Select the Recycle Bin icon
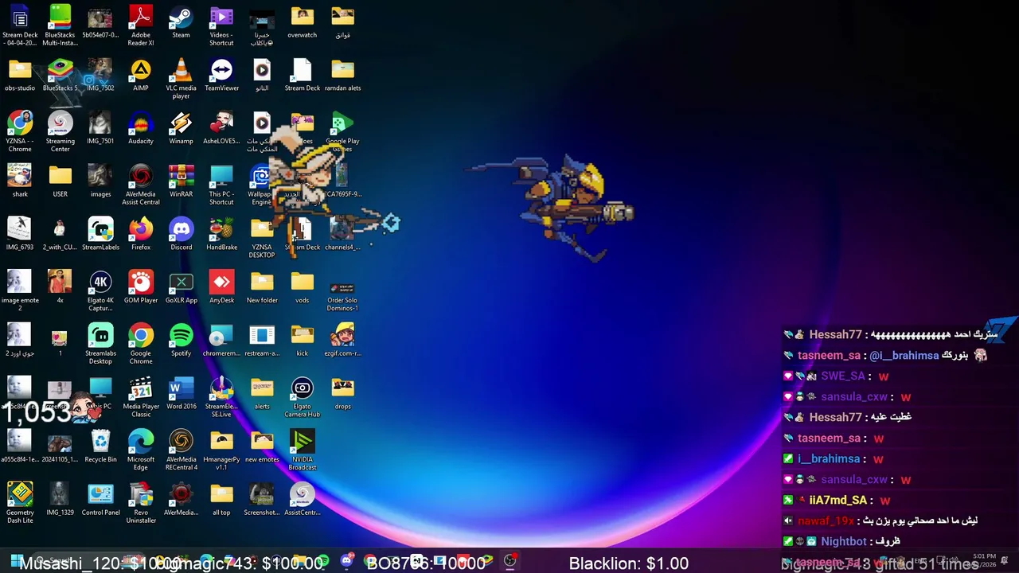 [100, 446]
